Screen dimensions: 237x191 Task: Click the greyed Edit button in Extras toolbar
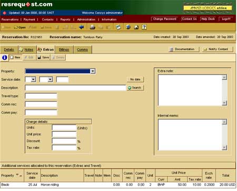pyautogui.click(x=29, y=57)
